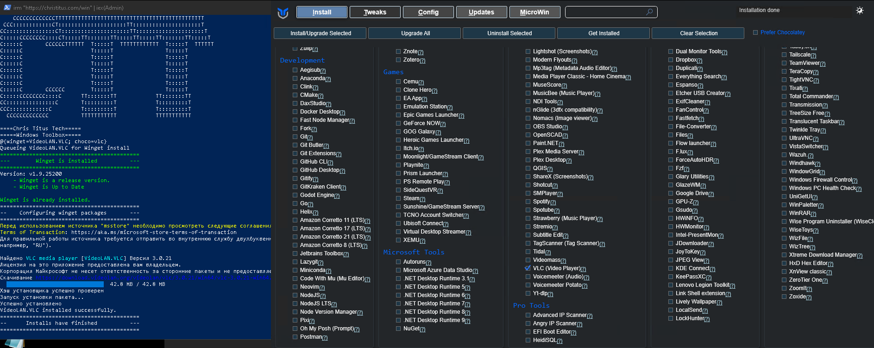
Task: Open the info link next to JDownloader
Action: (711, 244)
